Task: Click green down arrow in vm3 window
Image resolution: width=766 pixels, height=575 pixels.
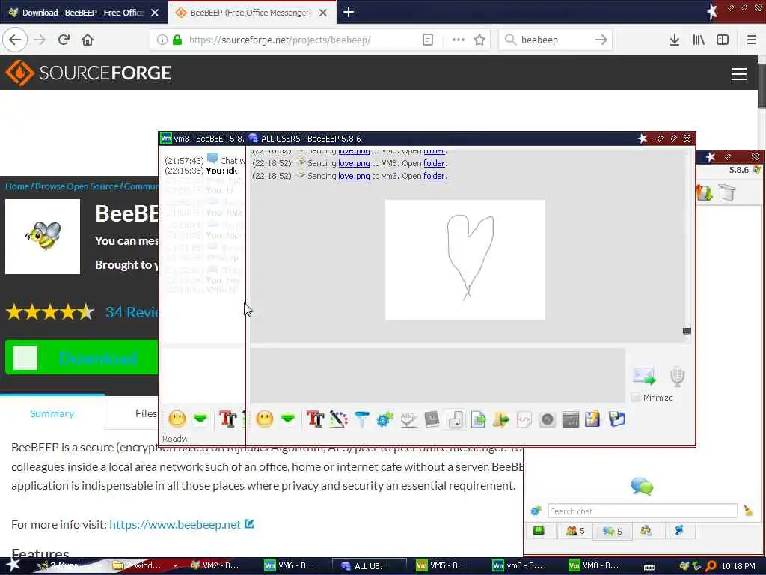Action: (x=200, y=419)
